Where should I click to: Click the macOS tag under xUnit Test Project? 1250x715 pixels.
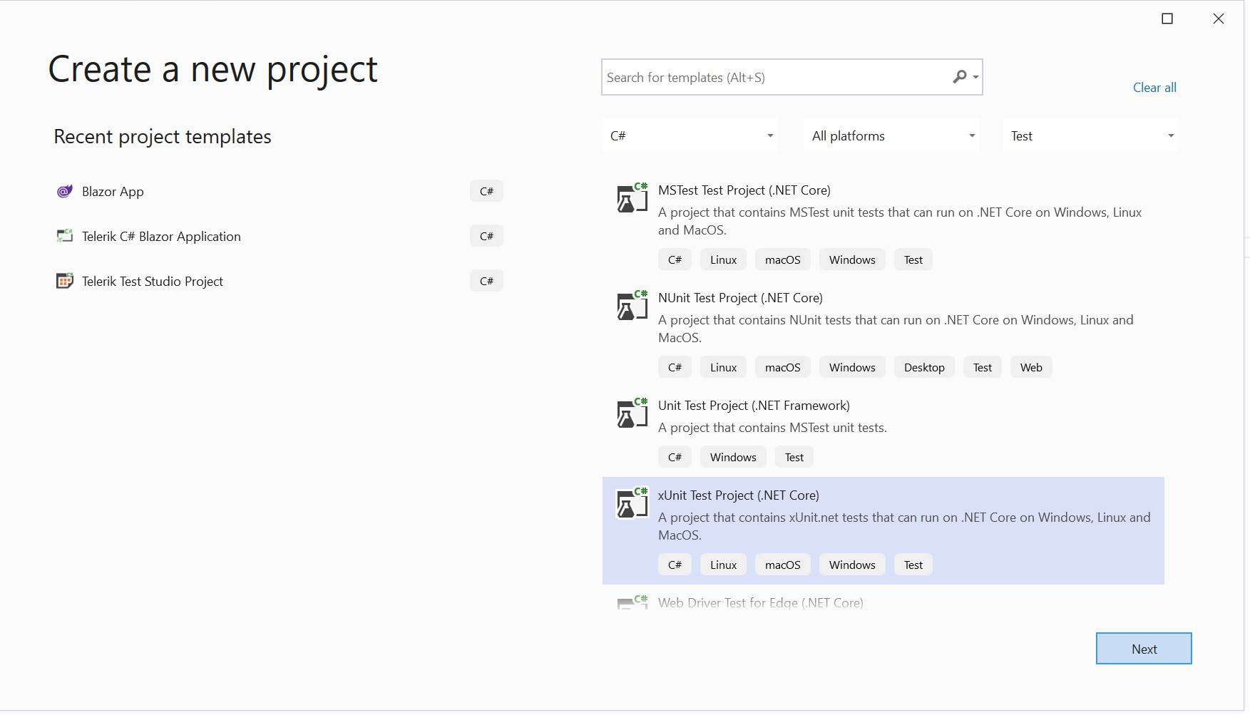[x=782, y=565]
